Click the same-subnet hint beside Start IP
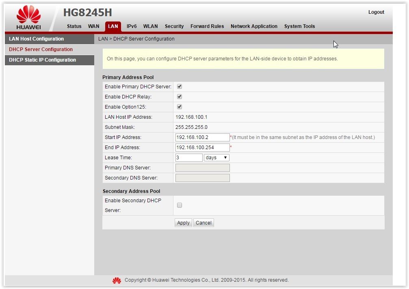 303,137
